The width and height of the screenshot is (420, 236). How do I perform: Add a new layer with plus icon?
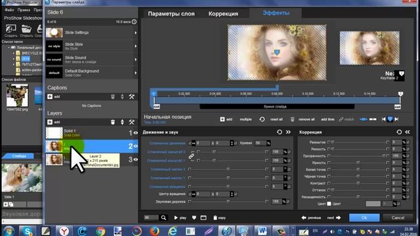click(x=50, y=122)
